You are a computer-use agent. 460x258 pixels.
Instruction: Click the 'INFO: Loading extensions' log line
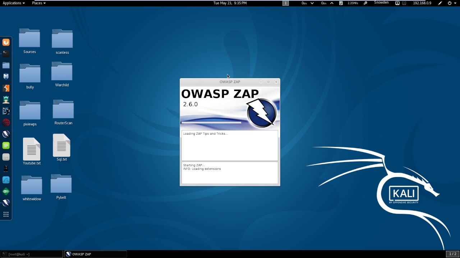[x=202, y=169]
